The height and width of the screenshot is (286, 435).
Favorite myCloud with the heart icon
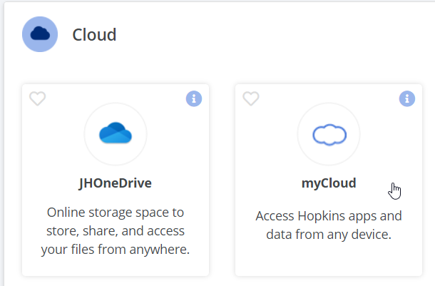(251, 98)
